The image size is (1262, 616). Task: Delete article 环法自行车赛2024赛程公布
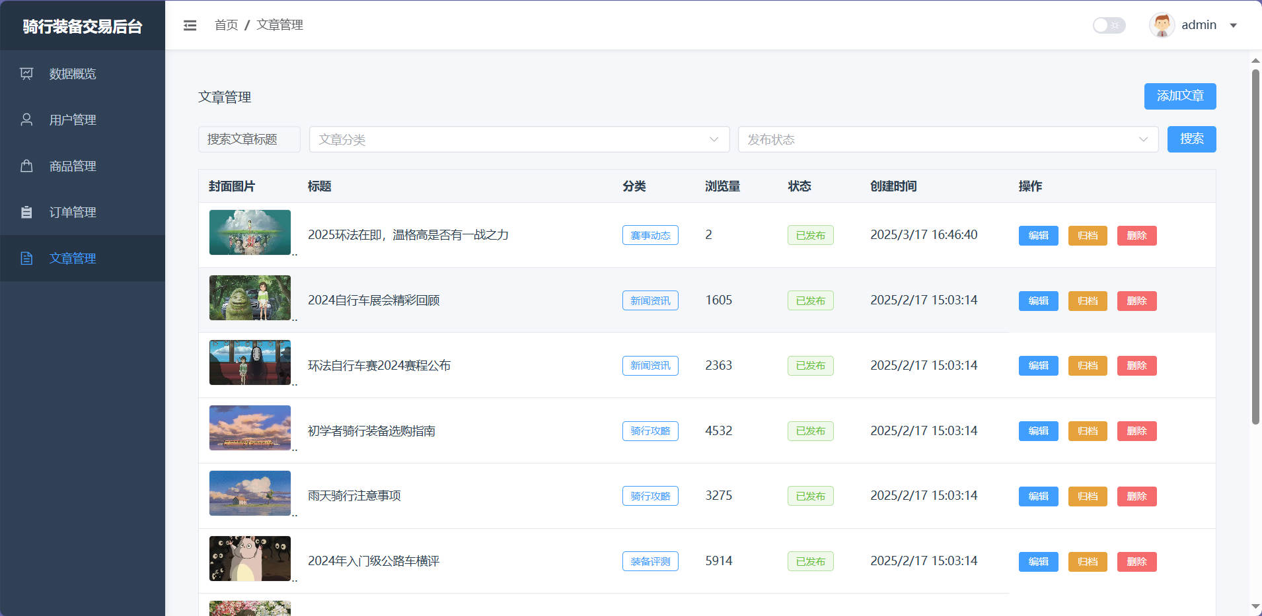(x=1136, y=366)
